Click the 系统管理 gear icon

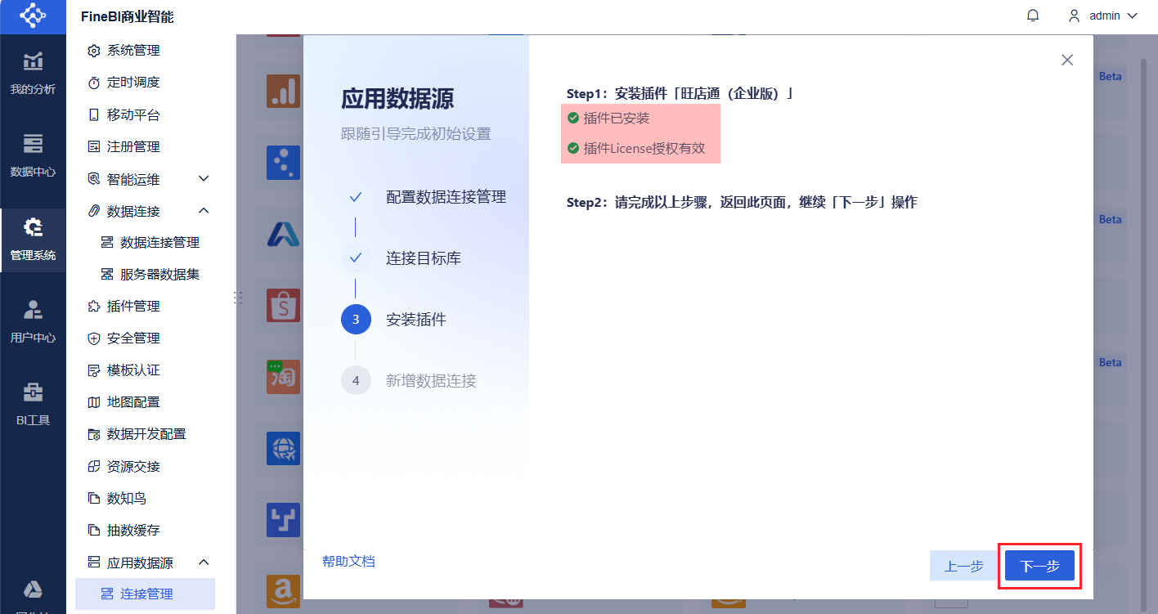point(93,51)
